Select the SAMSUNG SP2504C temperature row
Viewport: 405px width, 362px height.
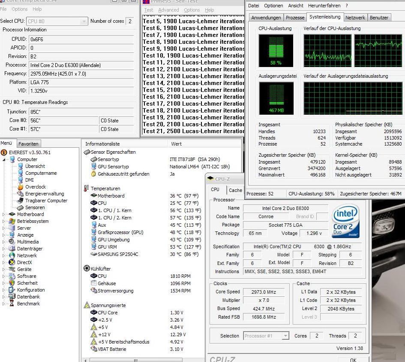click(x=145, y=254)
